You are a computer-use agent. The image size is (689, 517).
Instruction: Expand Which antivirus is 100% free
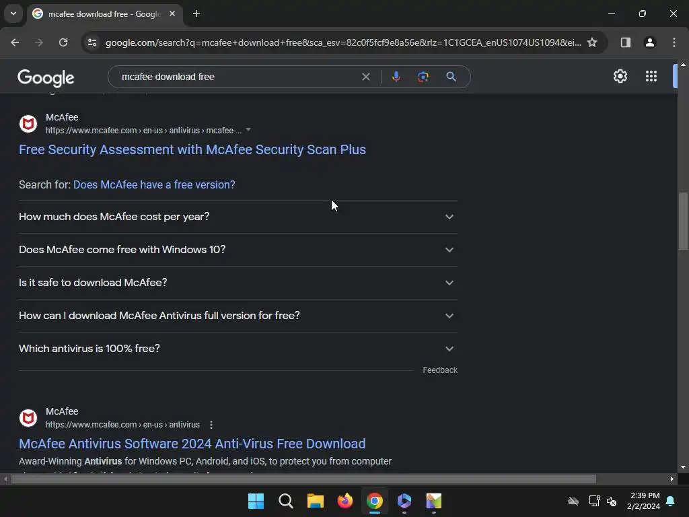click(x=238, y=349)
